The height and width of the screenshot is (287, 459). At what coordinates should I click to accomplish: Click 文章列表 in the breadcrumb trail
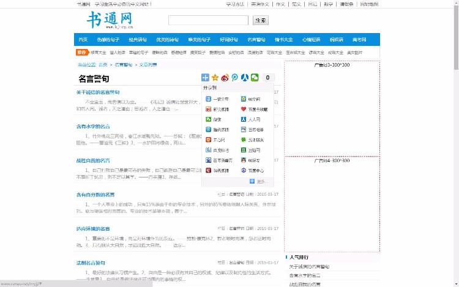(x=148, y=65)
